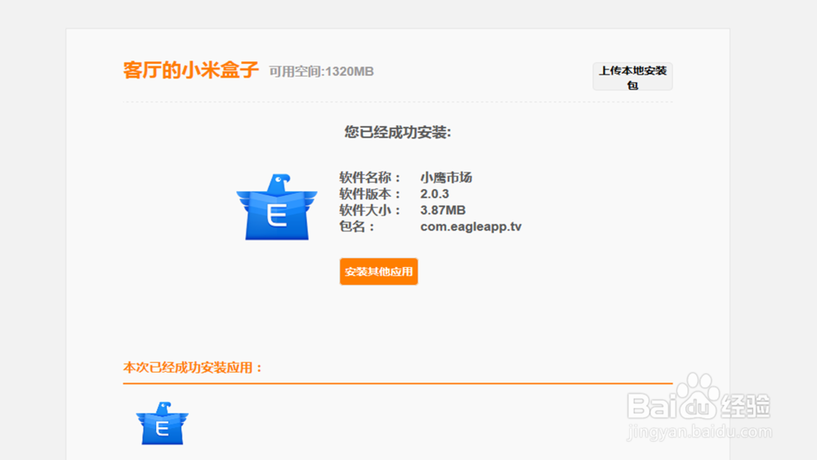Click the 本次已经成功安装应用 section heading
Viewport: 817px width, 460px height.
coord(193,368)
